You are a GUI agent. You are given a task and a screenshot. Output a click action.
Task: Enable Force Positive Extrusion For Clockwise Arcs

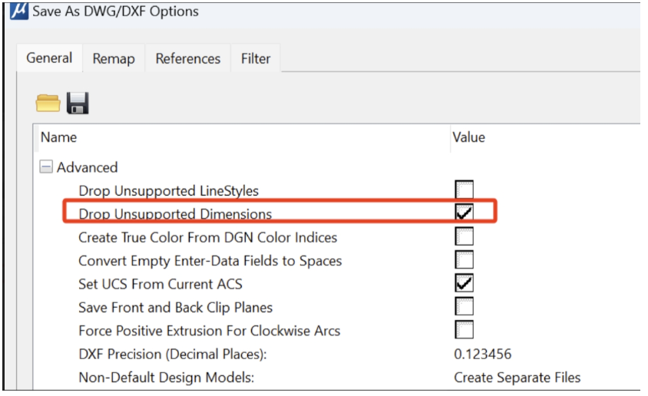click(464, 331)
